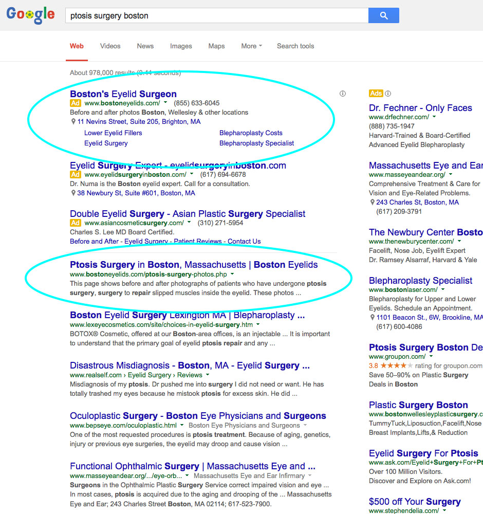Open 243 Charles St, Boston, MA link

pyautogui.click(x=417, y=202)
